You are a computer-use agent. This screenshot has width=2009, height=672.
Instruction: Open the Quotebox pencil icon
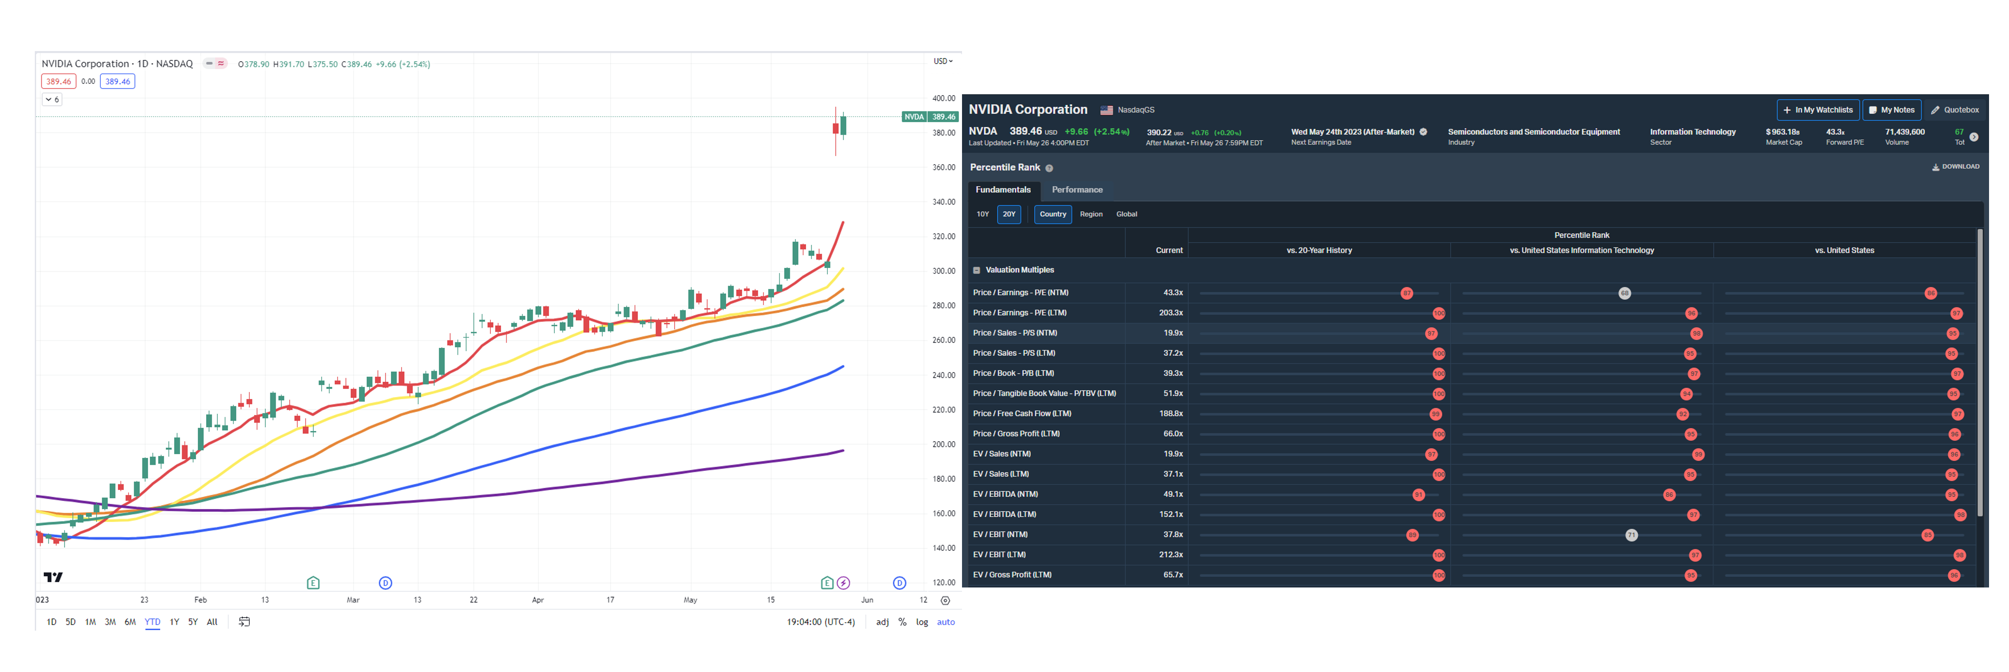pos(1935,110)
